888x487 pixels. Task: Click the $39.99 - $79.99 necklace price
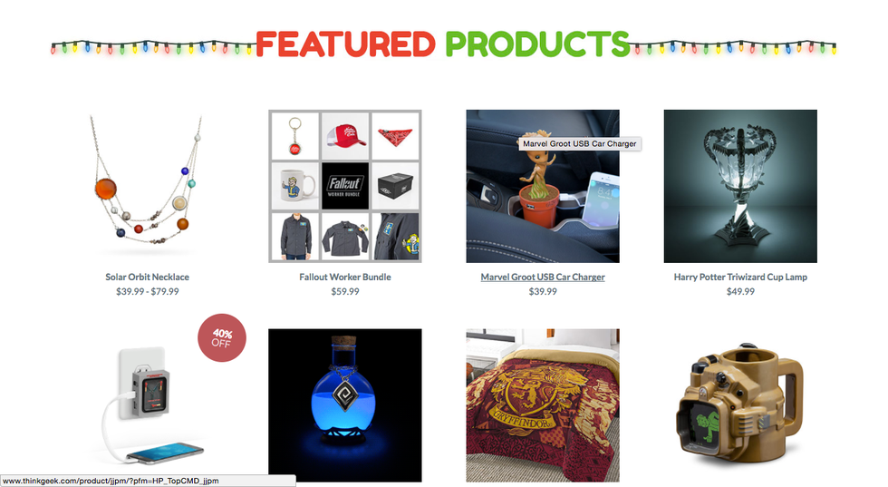pos(147,291)
